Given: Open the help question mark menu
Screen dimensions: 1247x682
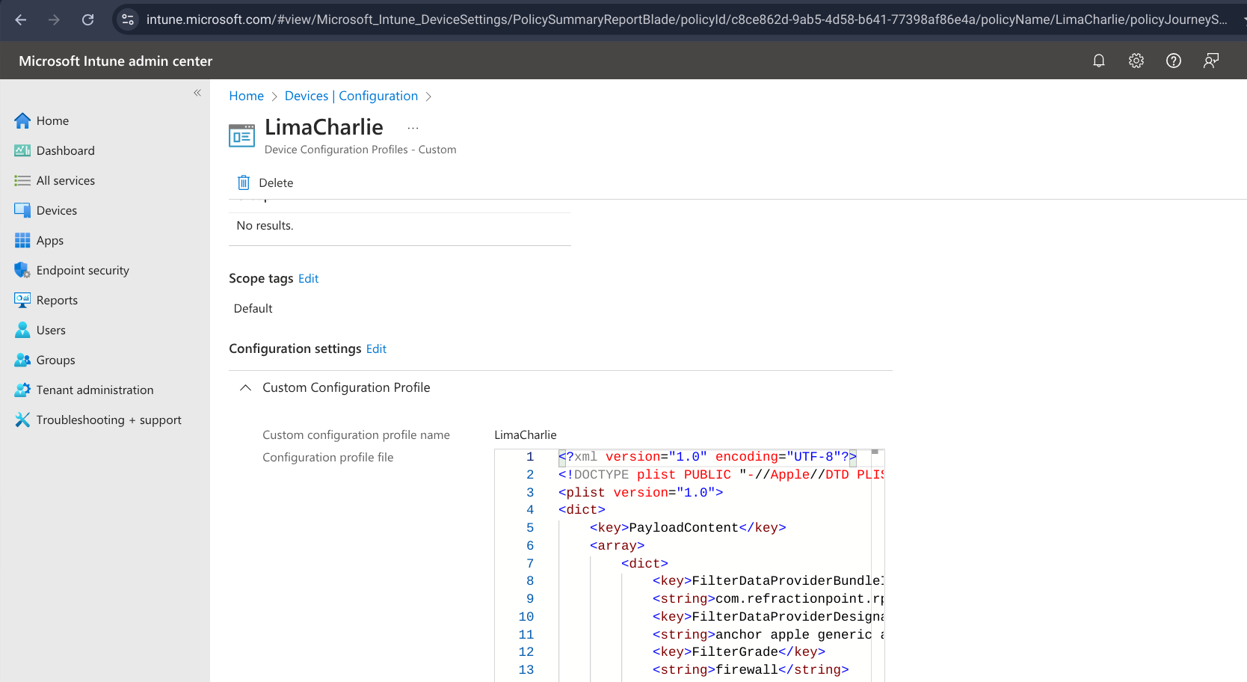Looking at the screenshot, I should point(1173,61).
